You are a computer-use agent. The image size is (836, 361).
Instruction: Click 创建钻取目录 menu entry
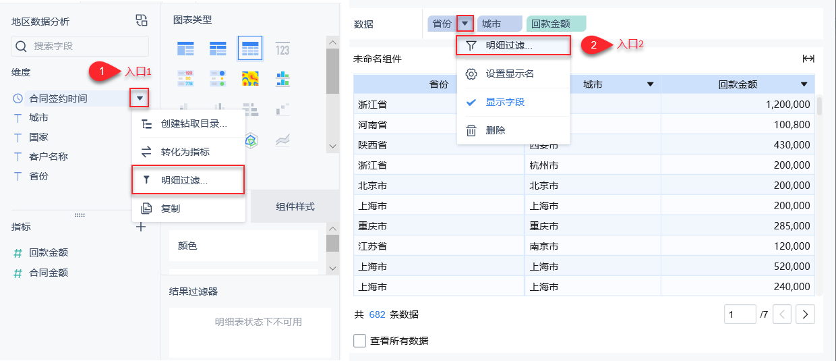(193, 124)
